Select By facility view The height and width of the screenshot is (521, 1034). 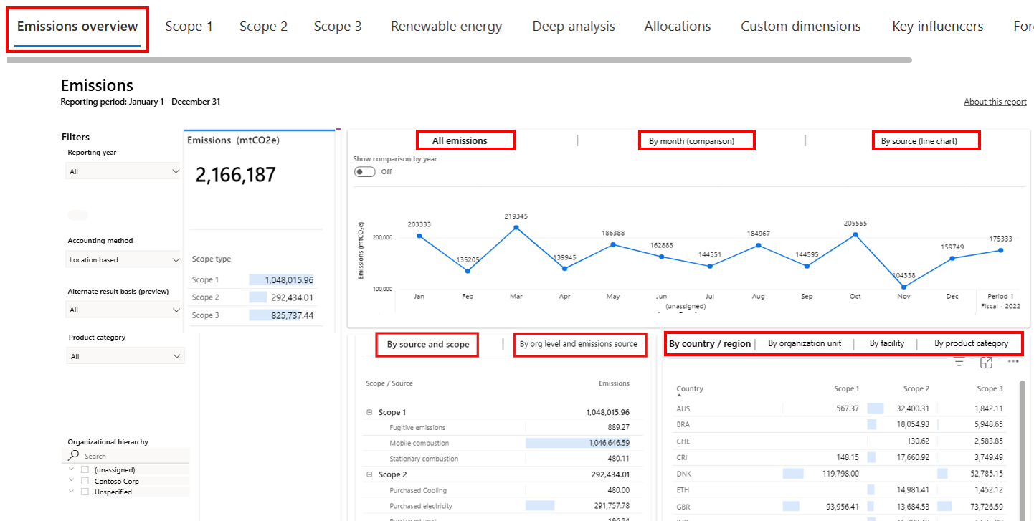pyautogui.click(x=887, y=343)
